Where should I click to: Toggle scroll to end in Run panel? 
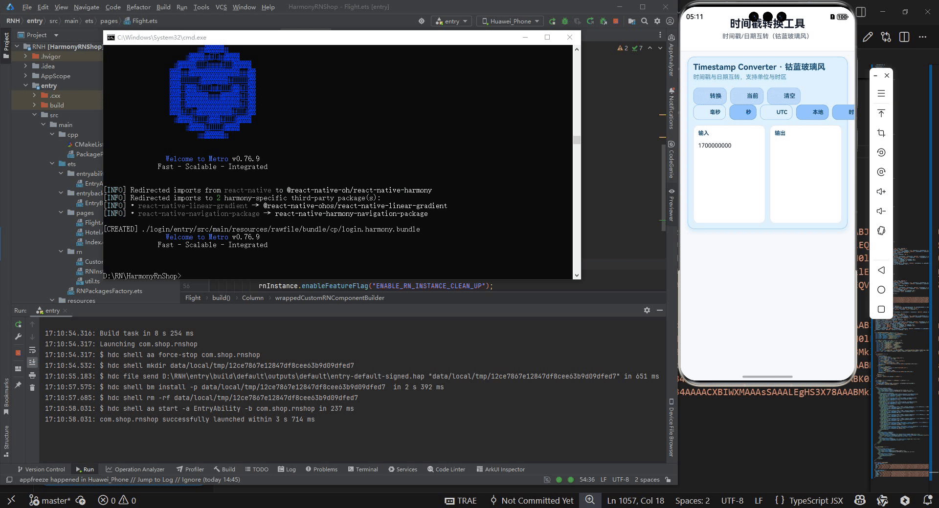32,362
